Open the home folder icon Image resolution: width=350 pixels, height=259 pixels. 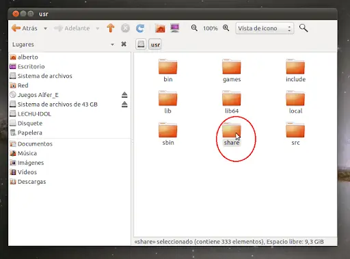pos(160,28)
